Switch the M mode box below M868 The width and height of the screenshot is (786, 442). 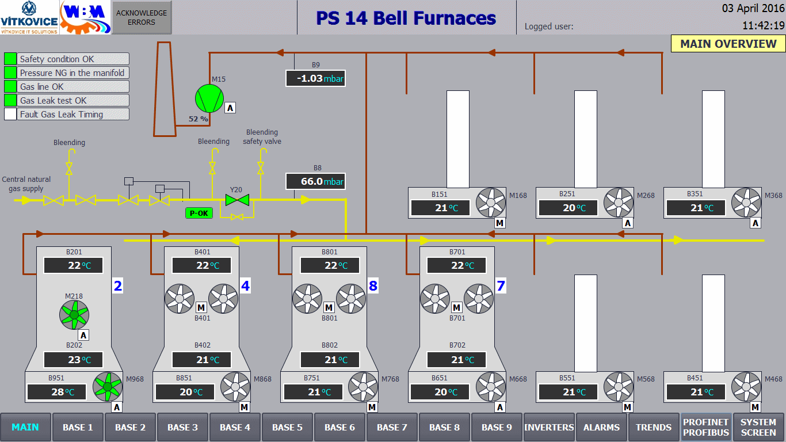click(x=244, y=407)
